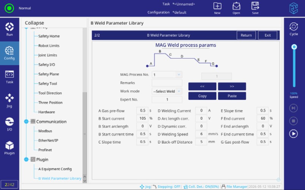305x190 pixels.
Task: Click the scrollbar up arrow in tree panel
Action: click(85, 177)
